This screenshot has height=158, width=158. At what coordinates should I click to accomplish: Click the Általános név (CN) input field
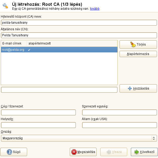pyautogui.click(x=79, y=35)
